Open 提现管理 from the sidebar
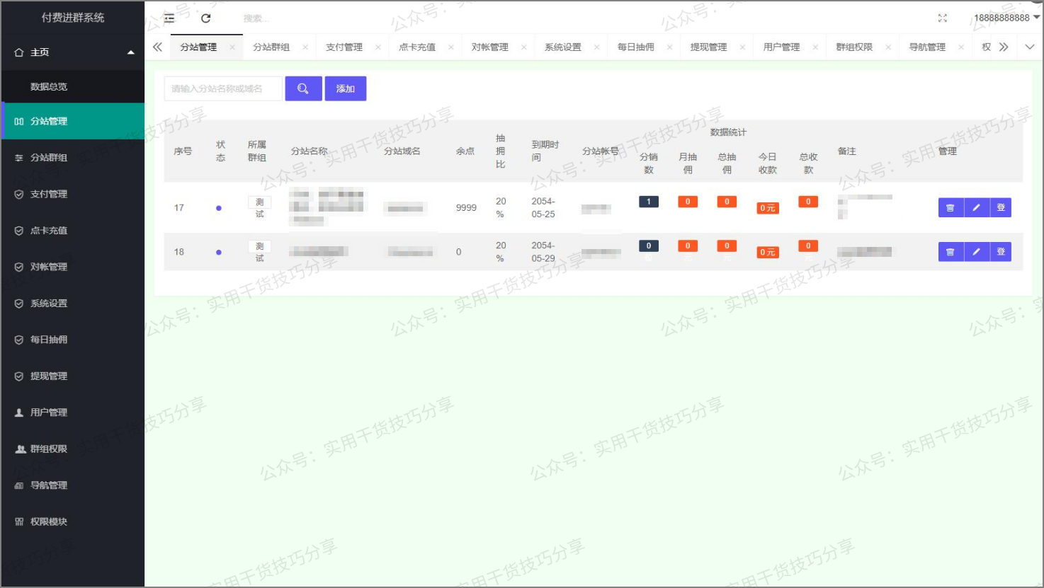 coord(19,376)
